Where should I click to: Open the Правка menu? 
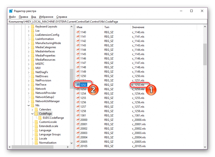click(23, 17)
